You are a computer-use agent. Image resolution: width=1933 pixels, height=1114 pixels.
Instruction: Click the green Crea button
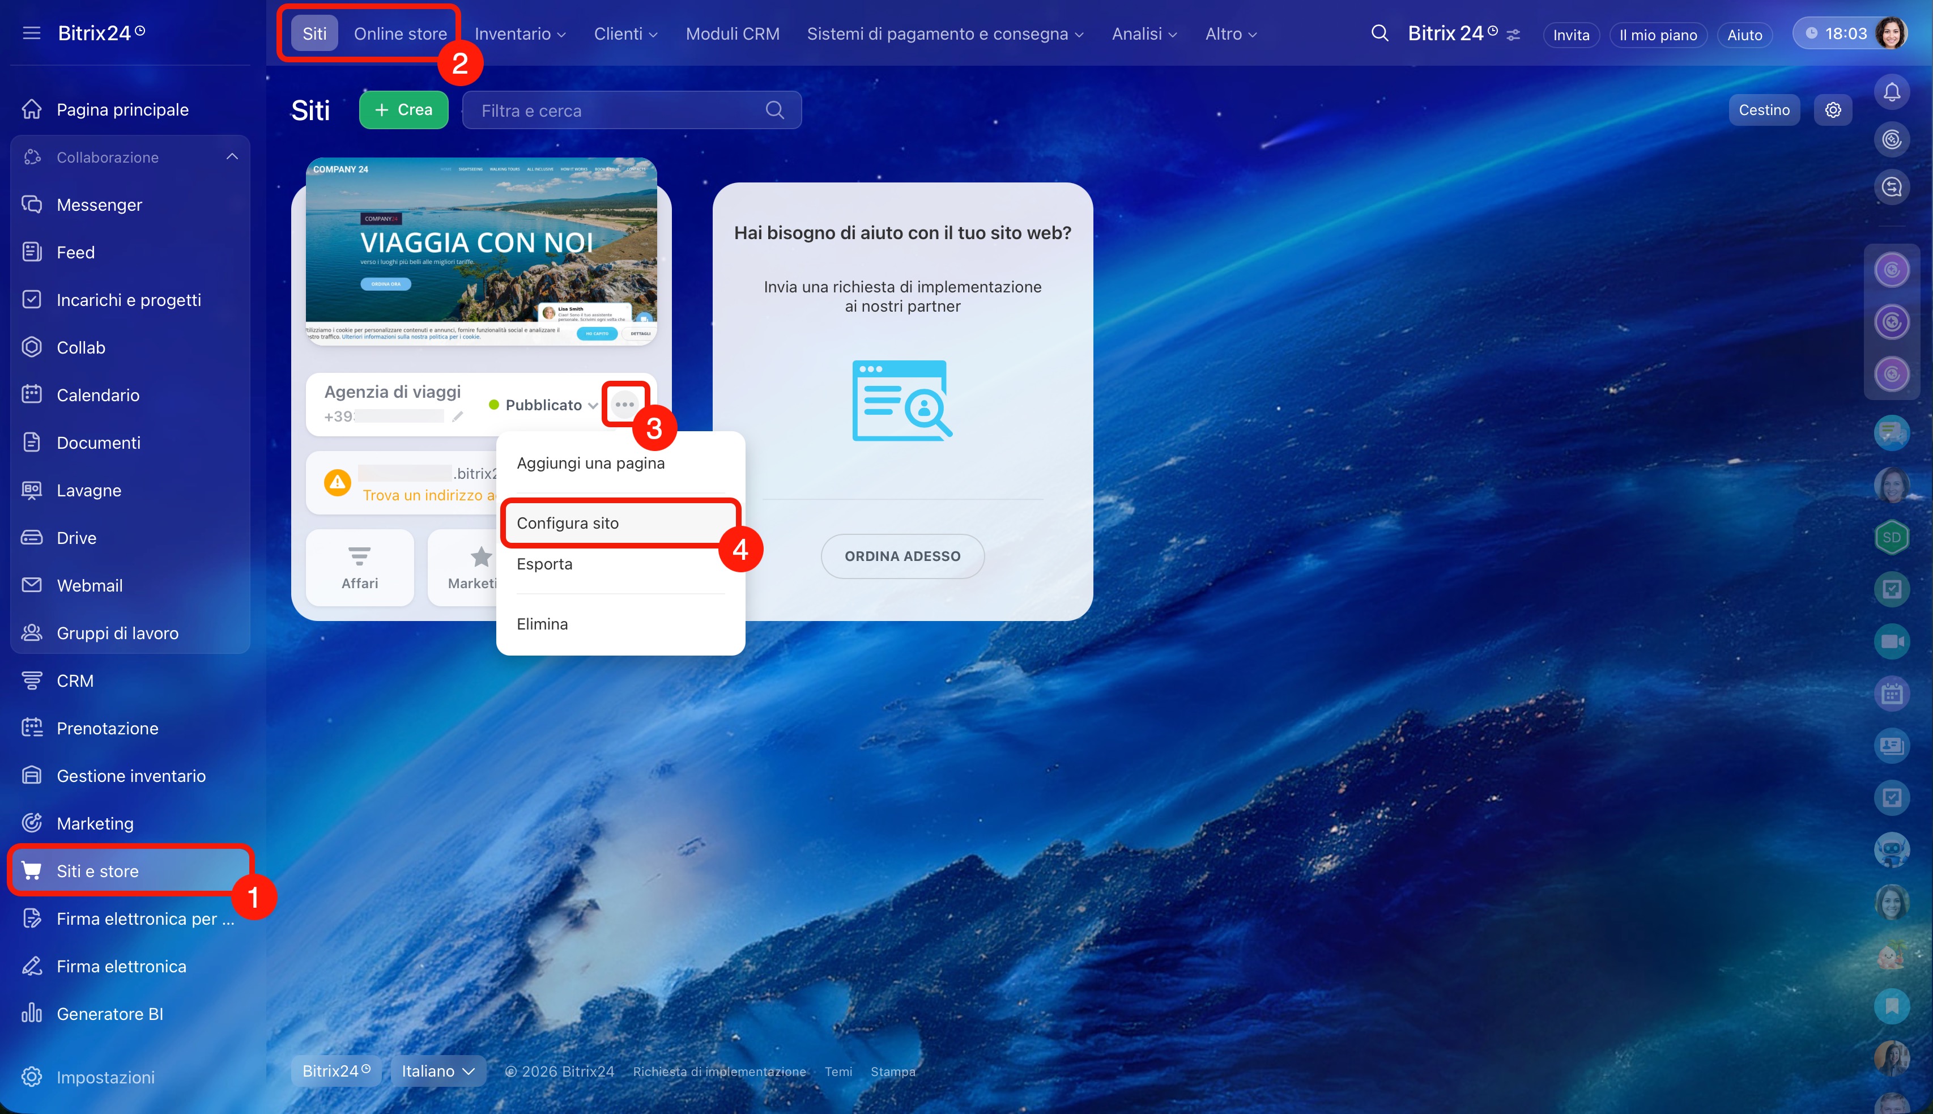tap(403, 110)
